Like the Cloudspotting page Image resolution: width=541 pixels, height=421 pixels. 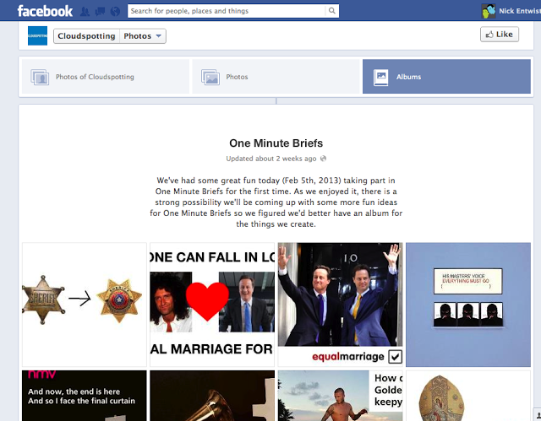pos(499,35)
